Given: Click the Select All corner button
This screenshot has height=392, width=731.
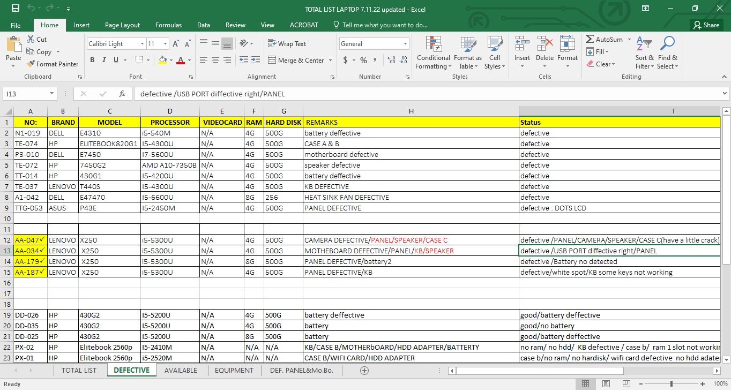Looking at the screenshot, I should [x=7, y=111].
